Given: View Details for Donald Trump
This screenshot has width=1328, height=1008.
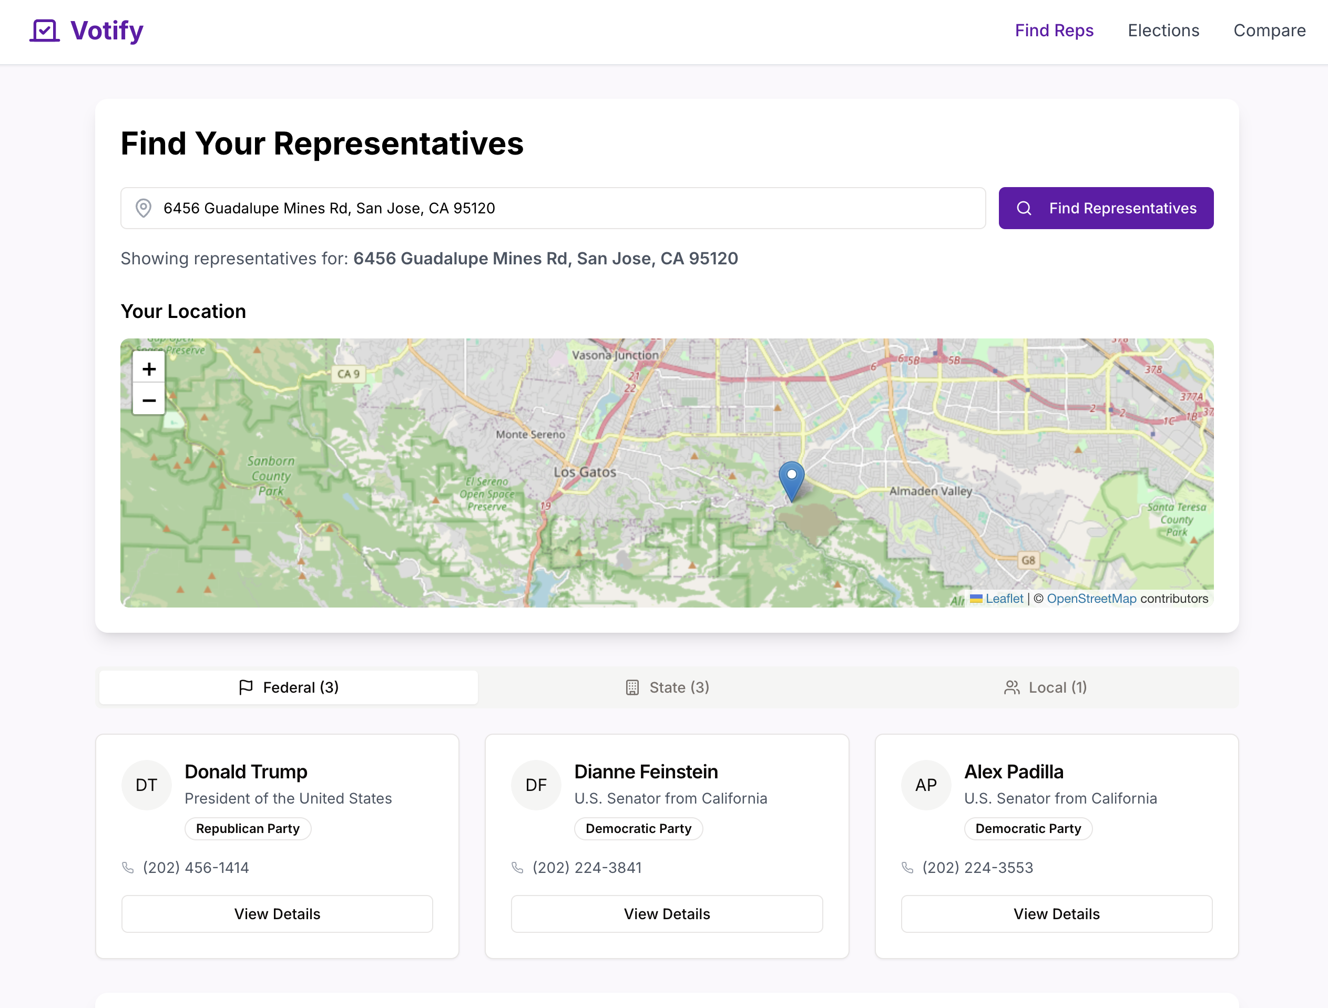Looking at the screenshot, I should [x=277, y=914].
